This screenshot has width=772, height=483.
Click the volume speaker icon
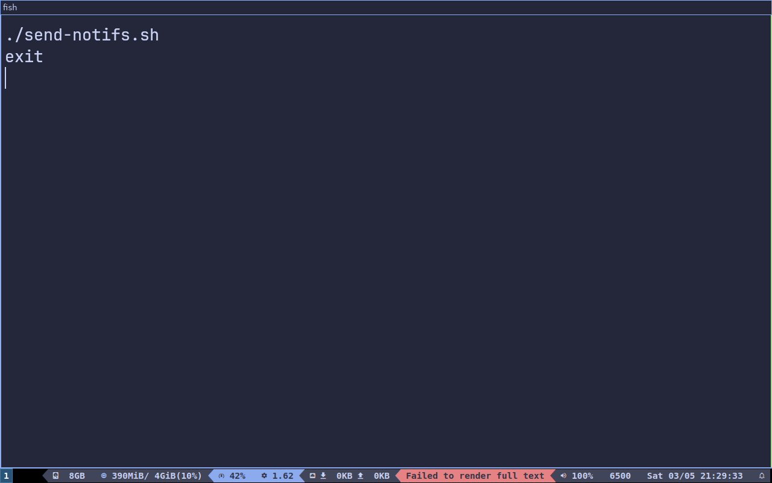[x=563, y=476]
